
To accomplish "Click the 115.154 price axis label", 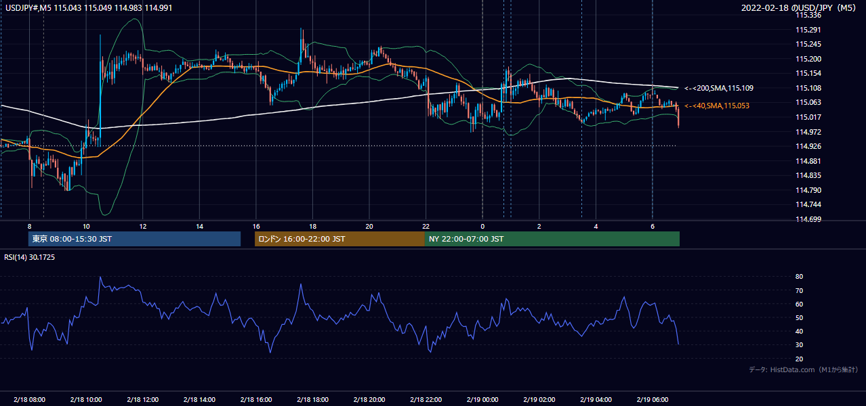I will [x=808, y=73].
